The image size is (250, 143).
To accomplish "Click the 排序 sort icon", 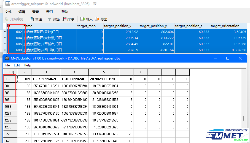I will [x=64, y=19].
